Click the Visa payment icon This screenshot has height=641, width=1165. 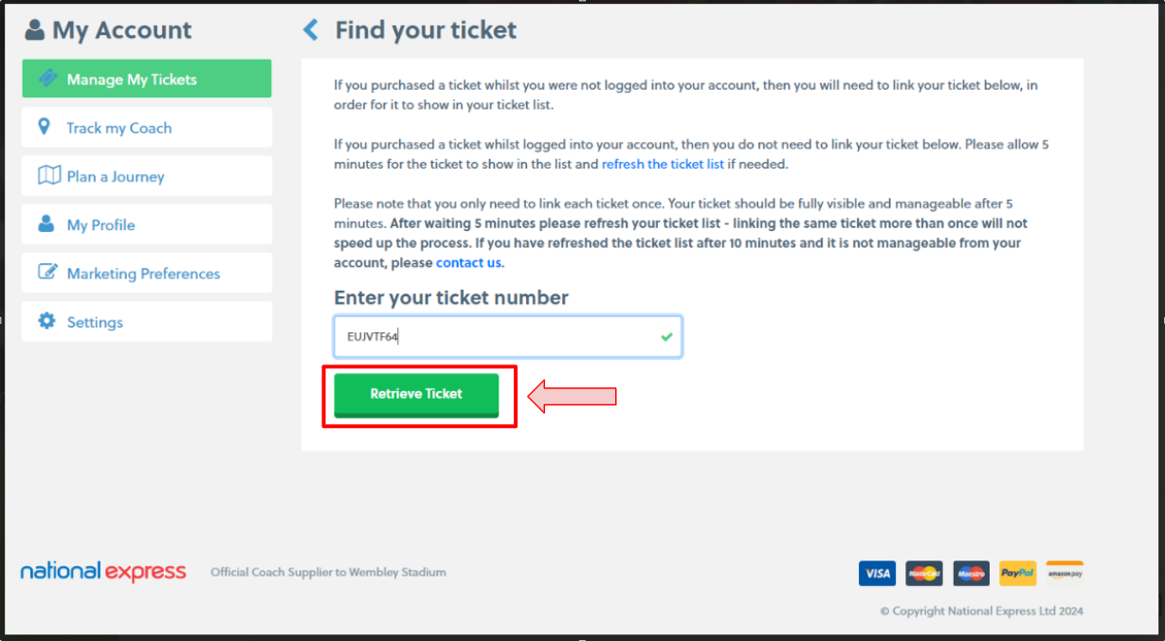point(877,573)
